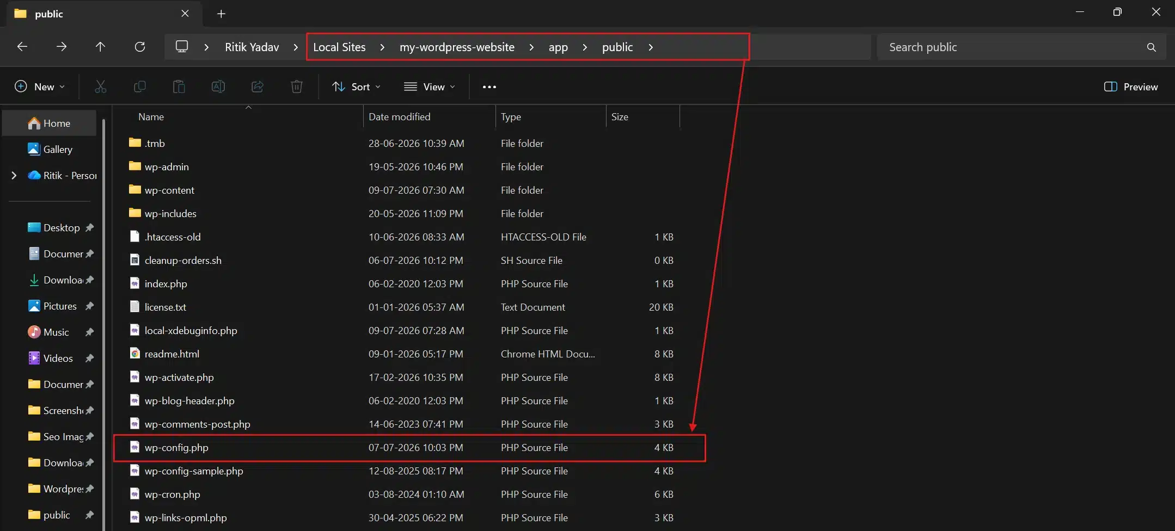Screen dimensions: 1175x531
Task: Open Music in quick access
Action: click(48, 332)
